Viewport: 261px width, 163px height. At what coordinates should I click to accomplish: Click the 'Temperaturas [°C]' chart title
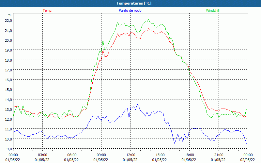coord(134,3)
